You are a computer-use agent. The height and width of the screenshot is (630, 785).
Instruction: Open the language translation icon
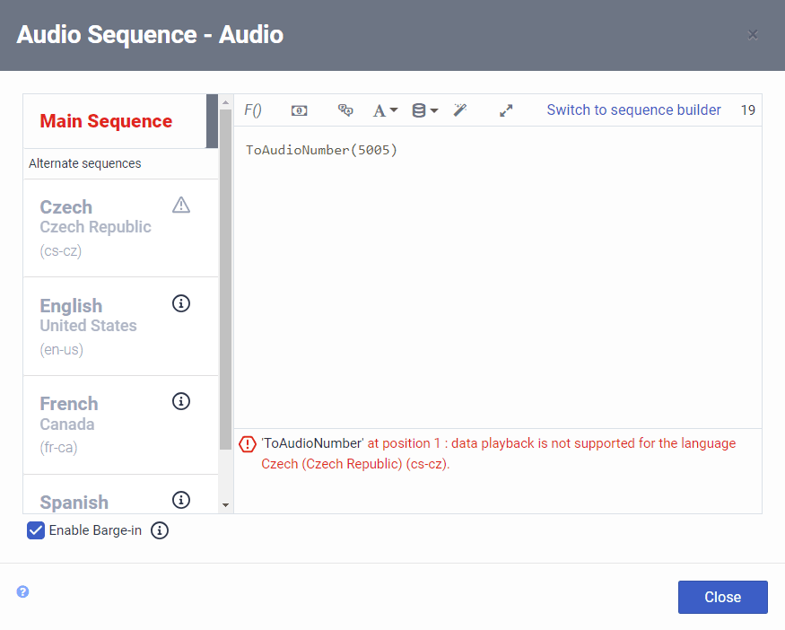click(x=345, y=109)
